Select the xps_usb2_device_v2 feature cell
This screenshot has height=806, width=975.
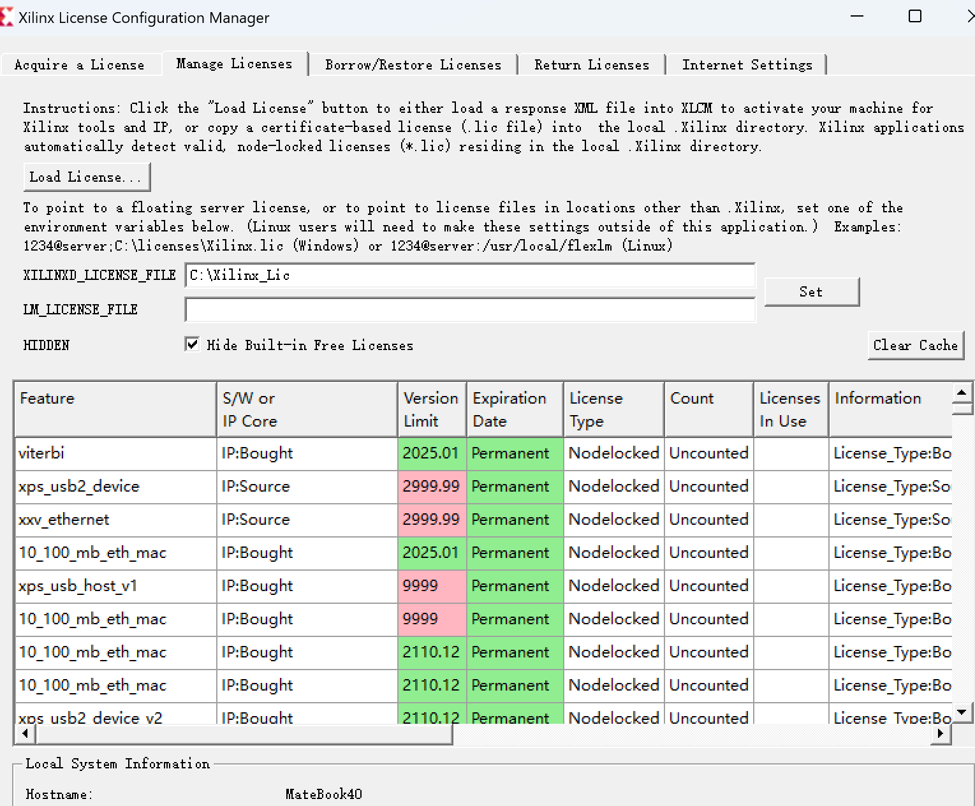115,714
